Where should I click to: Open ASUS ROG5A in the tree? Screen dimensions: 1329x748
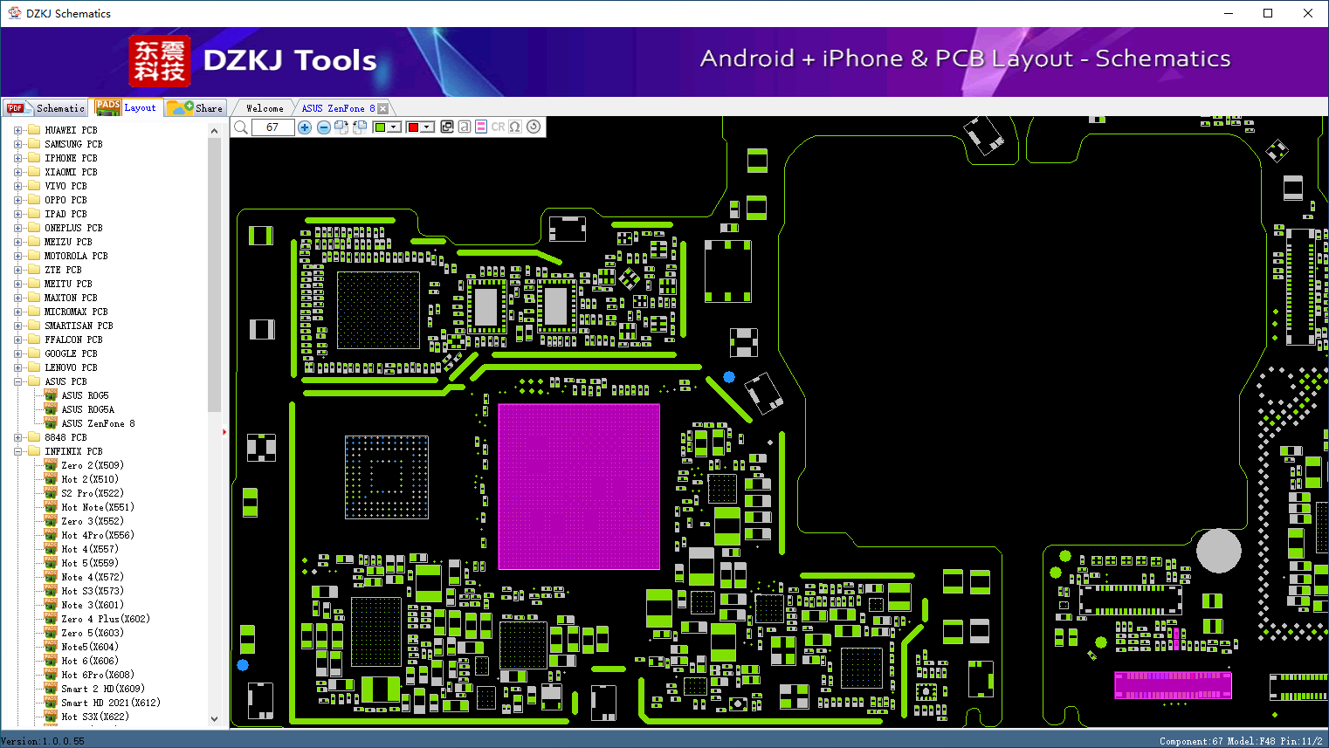[x=87, y=409]
